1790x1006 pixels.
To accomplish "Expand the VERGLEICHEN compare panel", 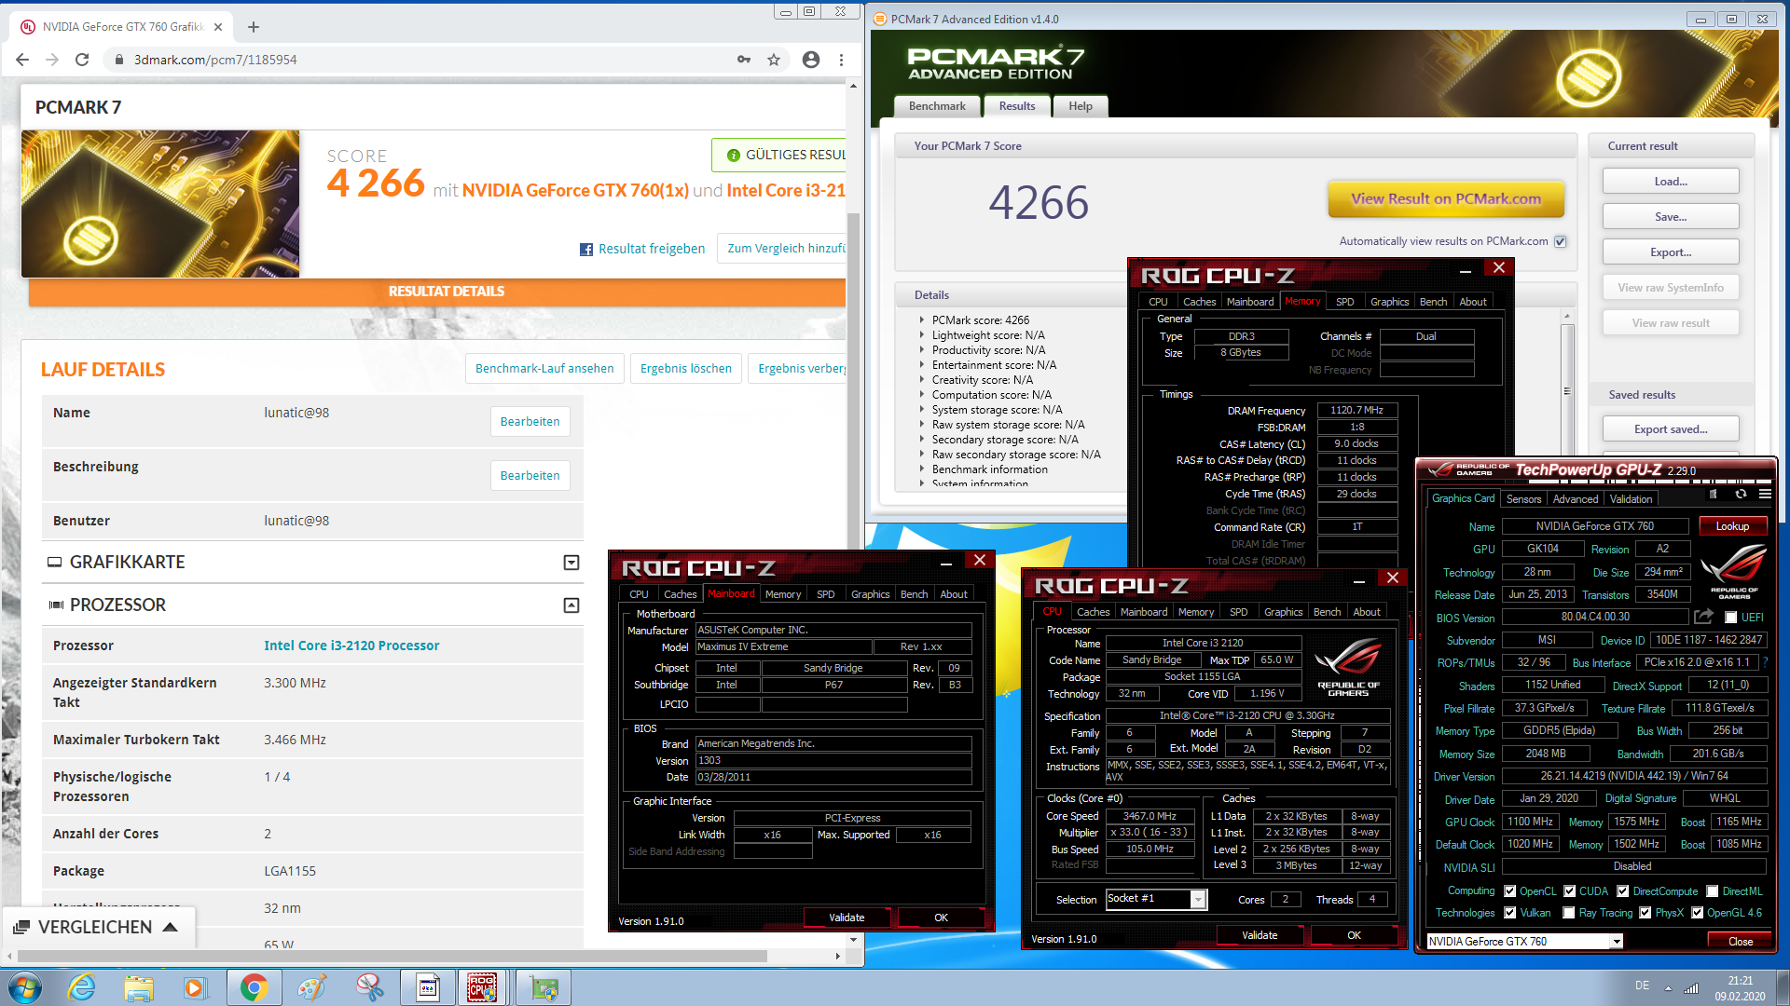I will (98, 927).
